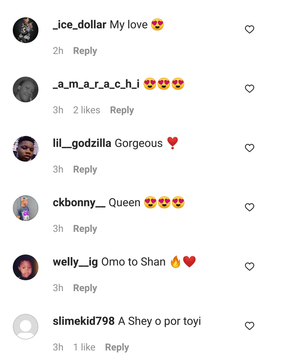The width and height of the screenshot is (288, 363).
Task: Like welly__ig's "Omo to Shan" comment
Action: [x=249, y=266]
